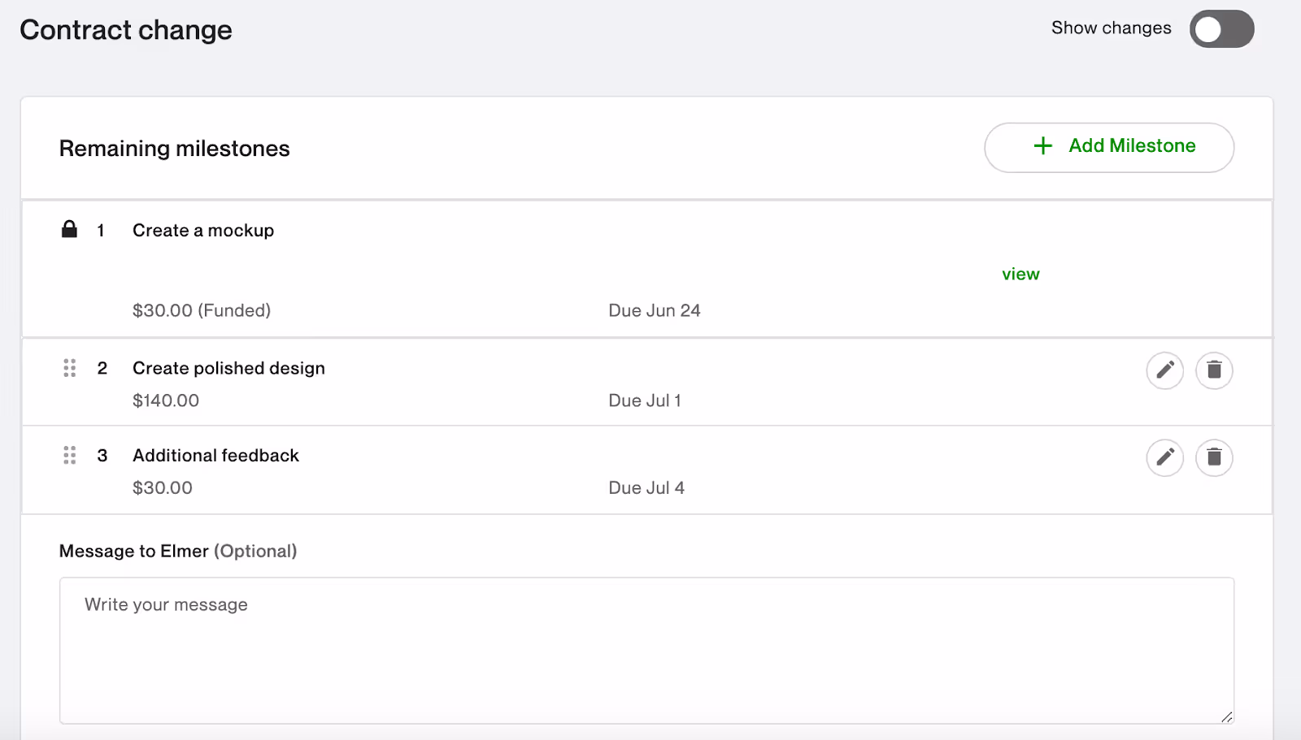Edit the Create polished design milestone

click(x=1164, y=370)
